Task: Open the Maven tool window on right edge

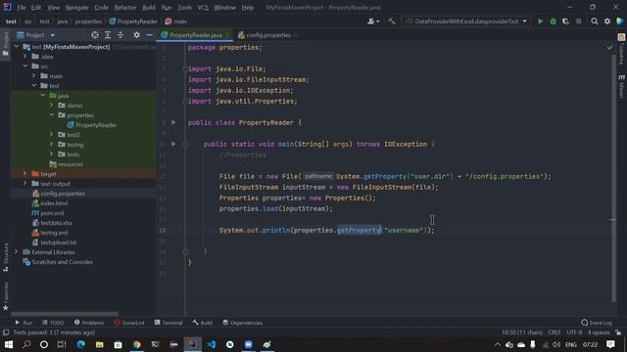Action: click(x=621, y=86)
